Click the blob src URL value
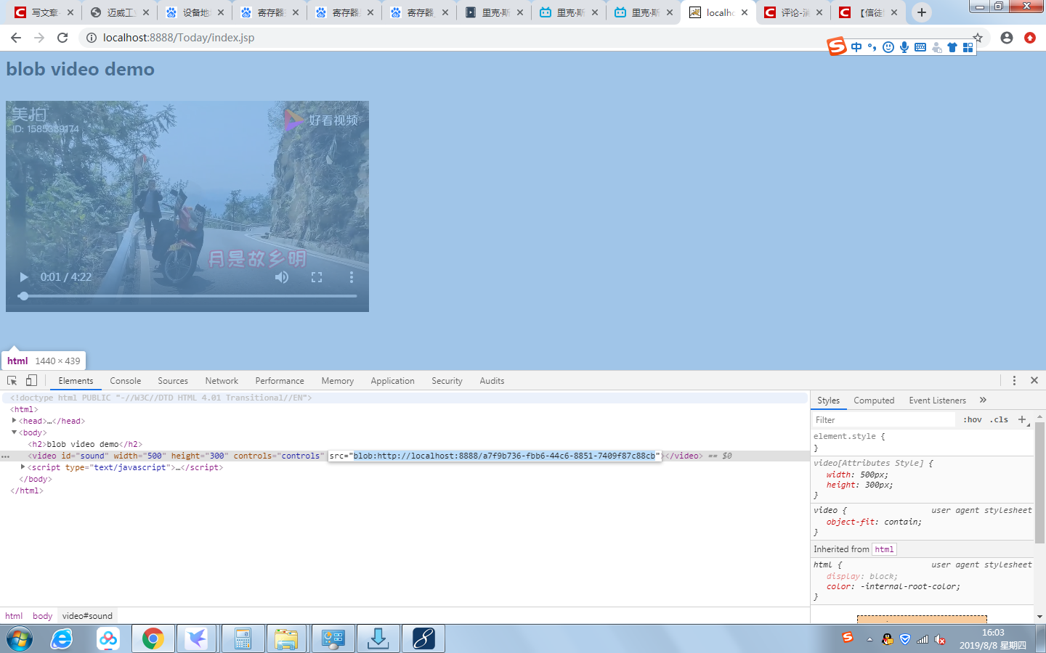Screen dimensions: 1046x653 point(504,456)
